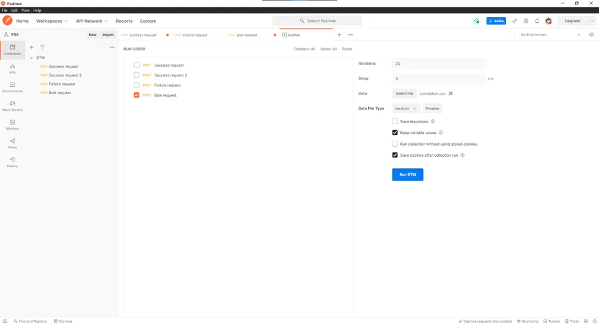Click the Search Postman field
This screenshot has width=599, height=325.
coord(317,21)
